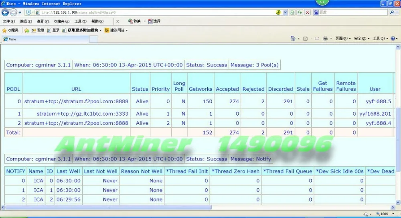Viewport: 401px width, 218px height.
Task: Click the Home icon in the command bar
Action: click(x=293, y=39)
